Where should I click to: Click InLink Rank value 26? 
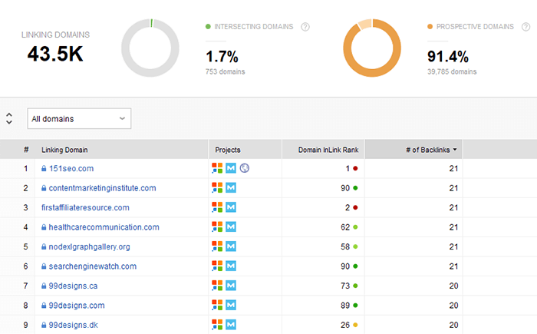click(x=345, y=325)
